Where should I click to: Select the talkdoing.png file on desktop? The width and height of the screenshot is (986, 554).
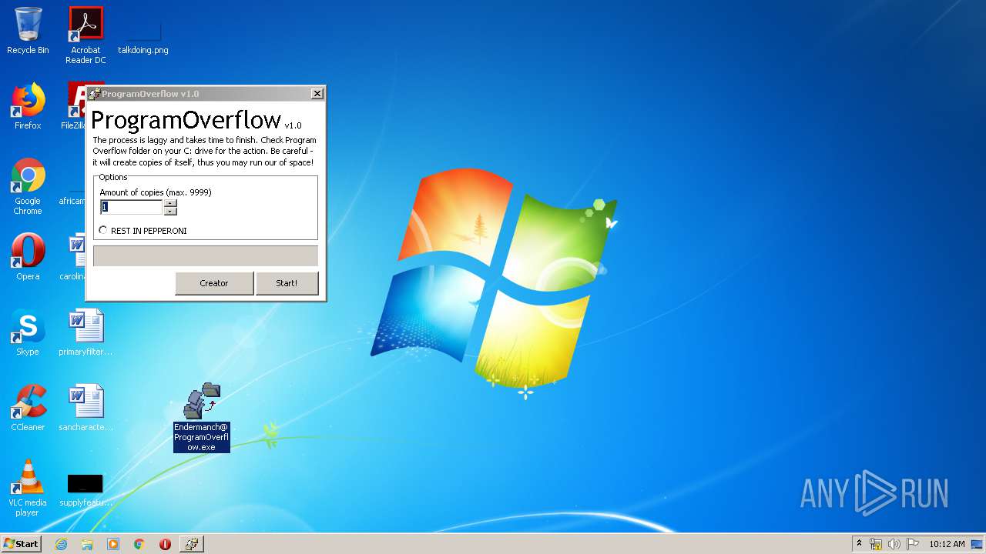pyautogui.click(x=143, y=35)
